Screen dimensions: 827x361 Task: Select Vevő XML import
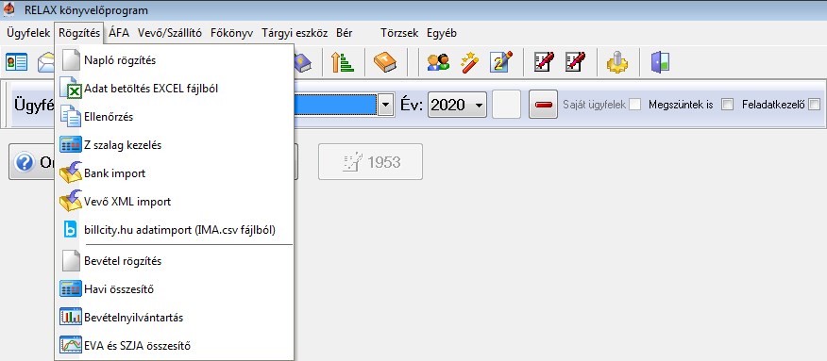[174, 202]
